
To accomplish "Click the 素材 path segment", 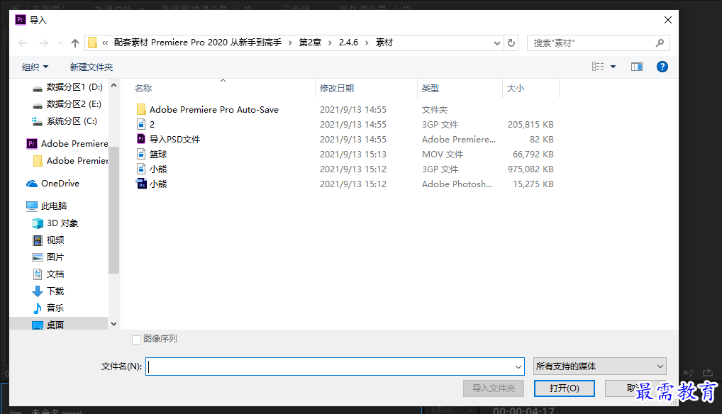I will 384,43.
